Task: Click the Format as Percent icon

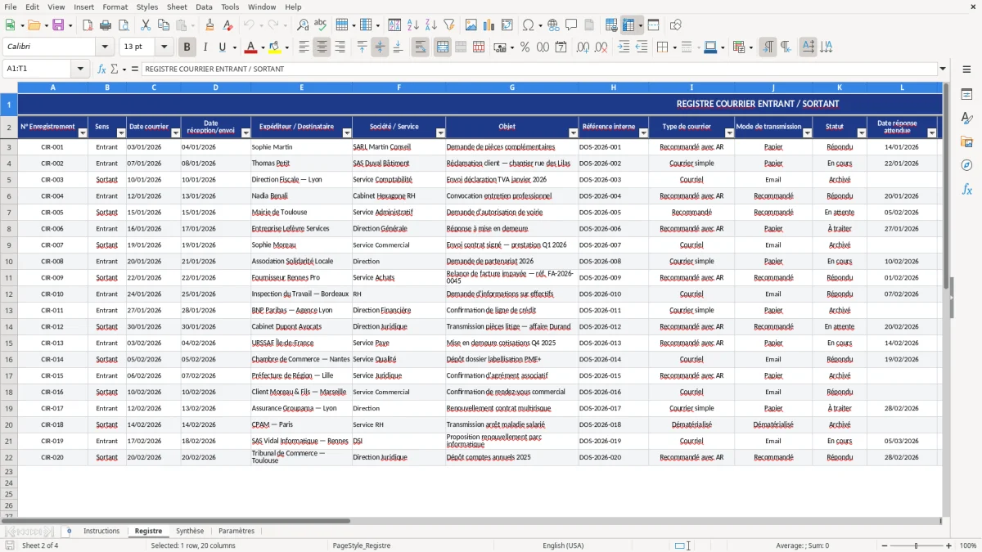Action: (525, 47)
